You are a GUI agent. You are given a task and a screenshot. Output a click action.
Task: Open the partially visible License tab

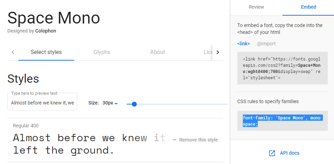(x=208, y=52)
